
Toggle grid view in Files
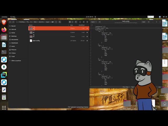tap(70, 22)
